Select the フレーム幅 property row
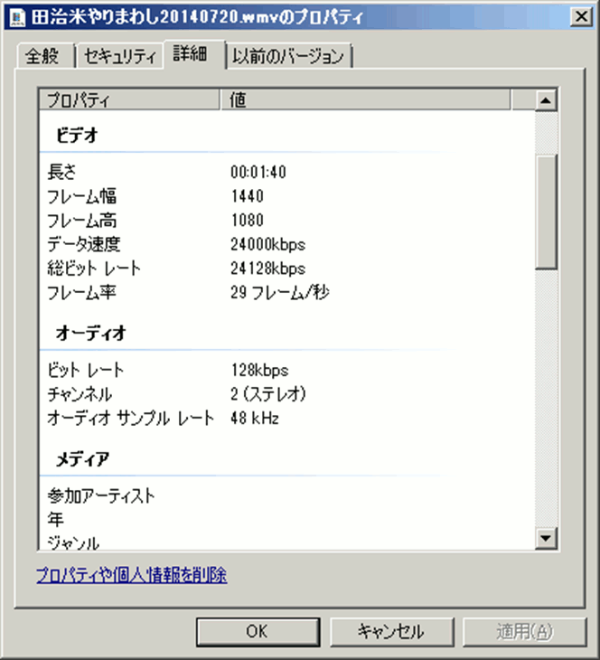This screenshot has height=660, width=600. 287,196
